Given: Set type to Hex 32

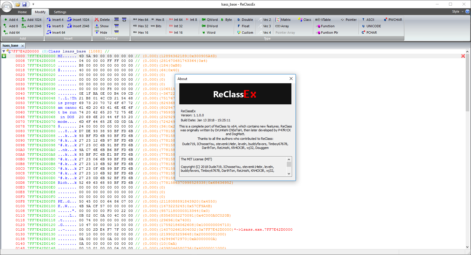Looking at the screenshot, I should [x=141, y=26].
